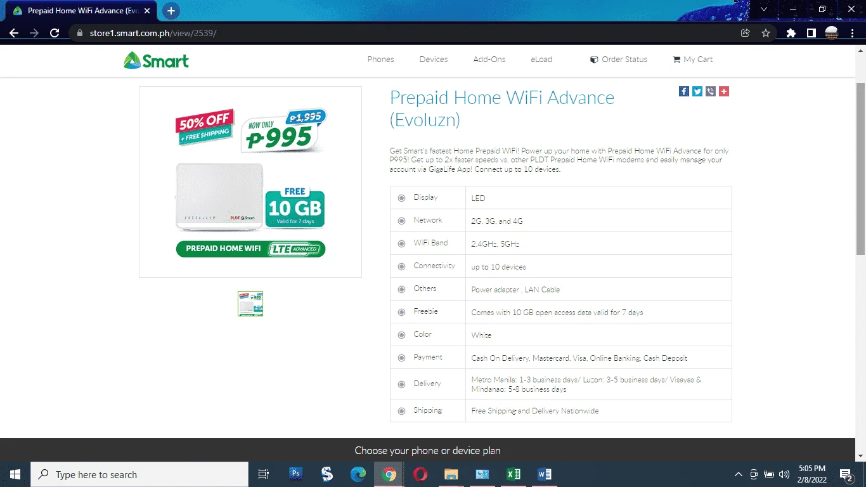Share the product on Twitter
866x487 pixels.
(697, 91)
